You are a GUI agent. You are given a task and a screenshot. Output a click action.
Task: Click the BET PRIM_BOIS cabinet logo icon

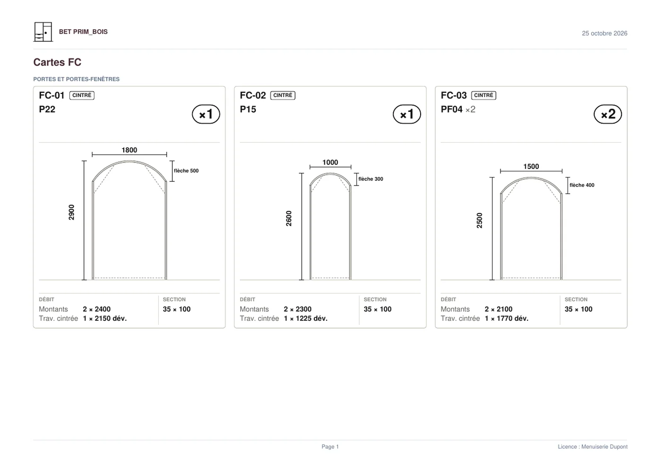click(43, 32)
